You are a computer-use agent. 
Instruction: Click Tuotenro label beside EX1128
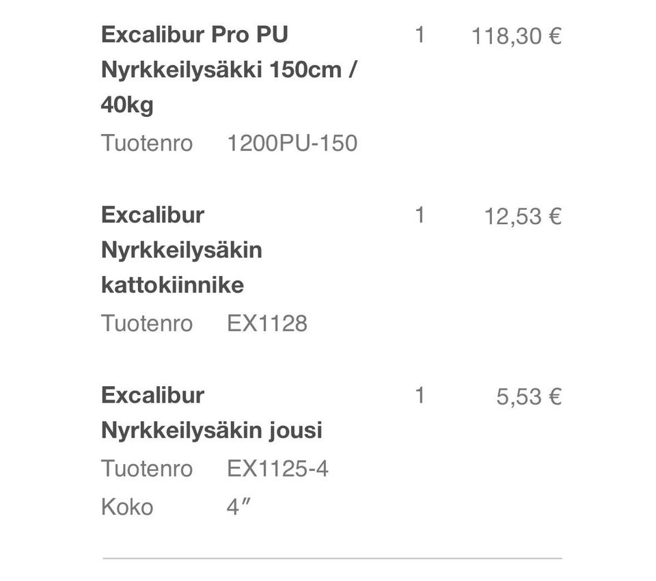point(146,323)
